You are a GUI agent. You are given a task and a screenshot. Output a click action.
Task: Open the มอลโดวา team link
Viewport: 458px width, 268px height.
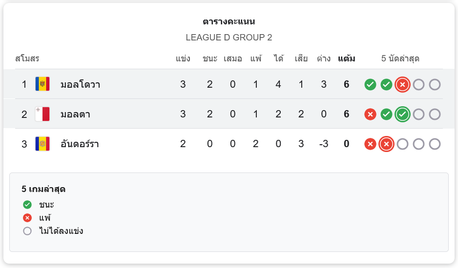(80, 85)
